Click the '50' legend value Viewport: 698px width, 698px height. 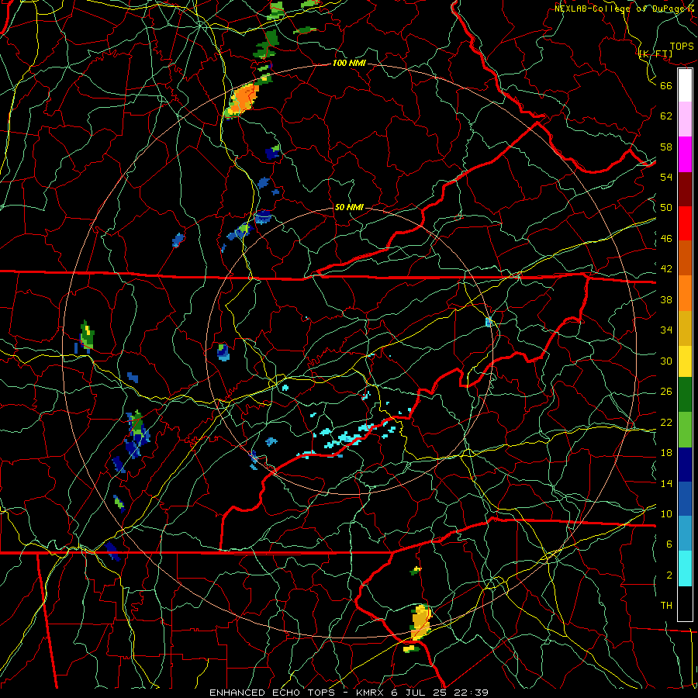tap(666, 208)
